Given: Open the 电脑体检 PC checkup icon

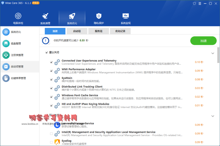Looking at the screenshot, I should pyautogui.click(x=18, y=16).
